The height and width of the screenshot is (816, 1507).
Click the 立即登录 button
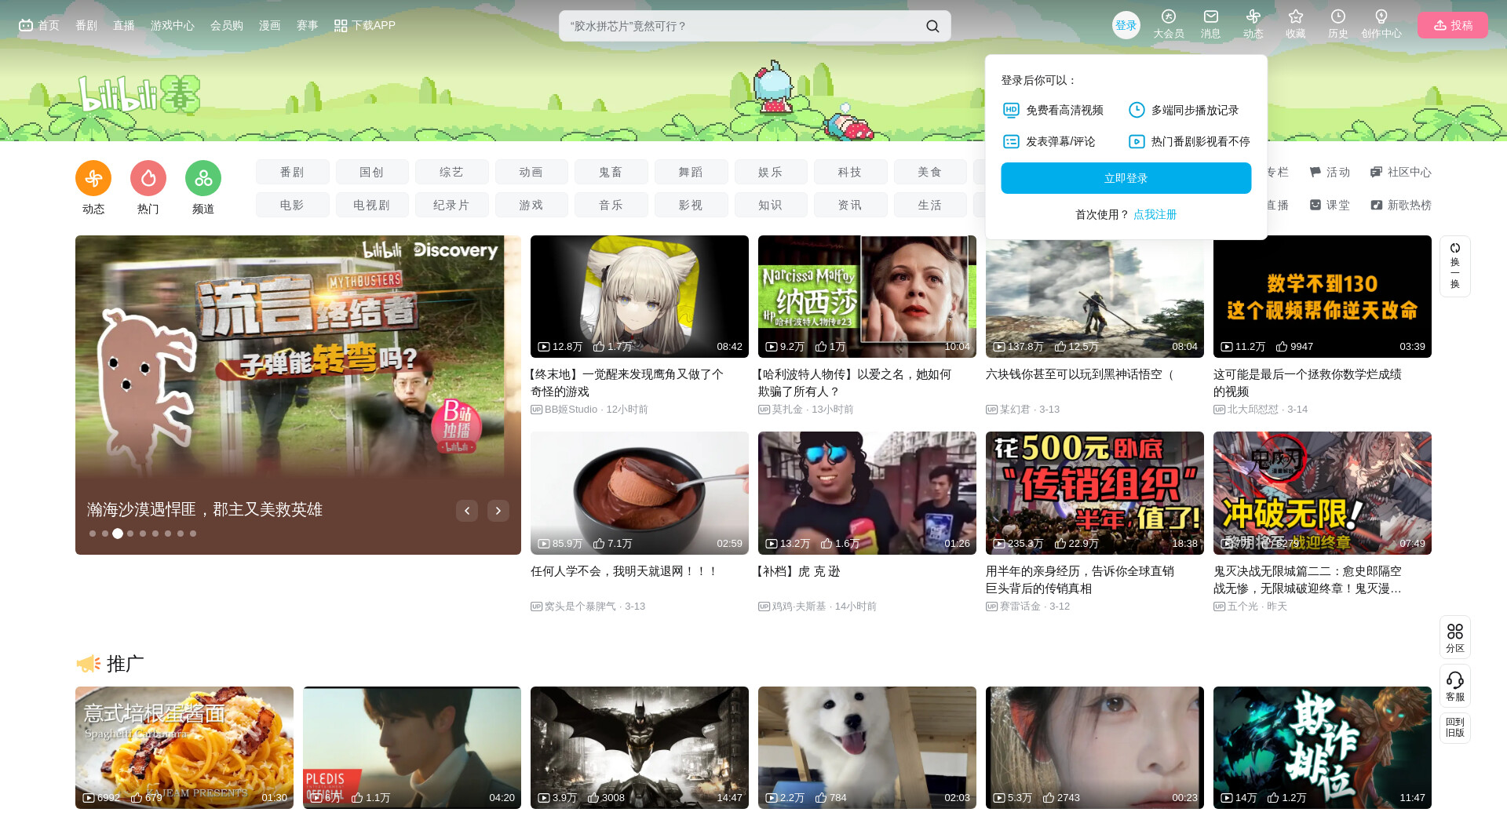[x=1126, y=178]
